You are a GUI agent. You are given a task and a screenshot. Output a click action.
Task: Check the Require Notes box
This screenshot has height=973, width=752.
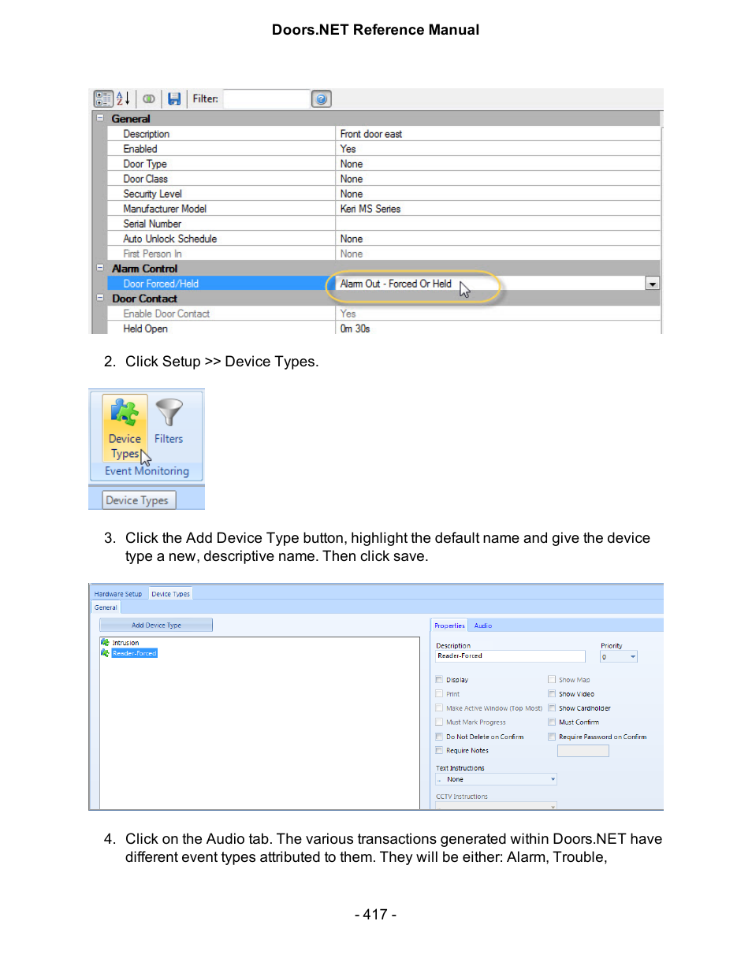pos(439,751)
